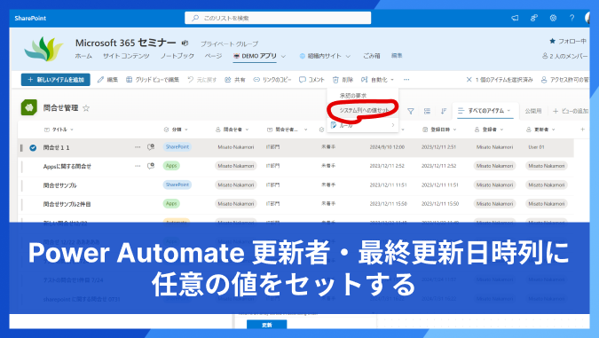Open ellipsis menu for 問合せ１１ row

(x=138, y=147)
